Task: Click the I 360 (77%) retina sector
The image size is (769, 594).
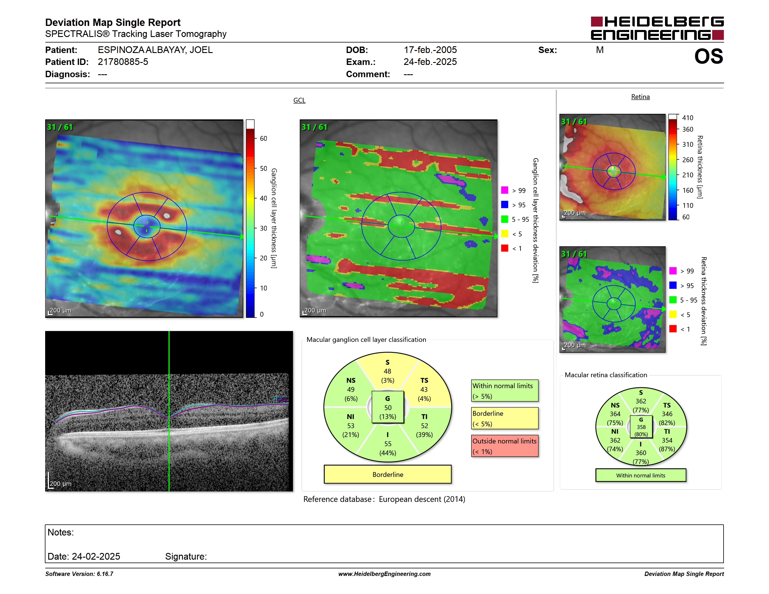Action: click(x=641, y=453)
